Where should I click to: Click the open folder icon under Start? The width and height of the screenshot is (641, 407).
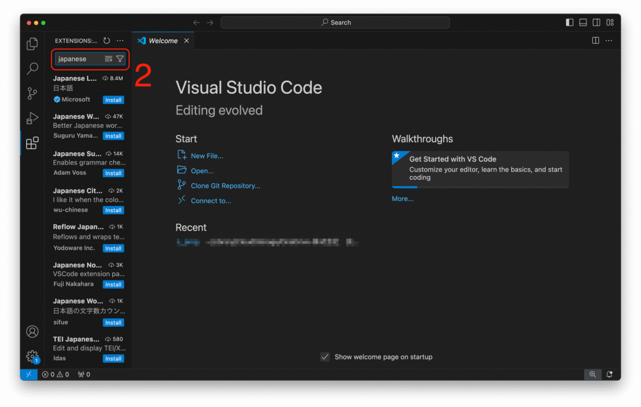(x=182, y=170)
